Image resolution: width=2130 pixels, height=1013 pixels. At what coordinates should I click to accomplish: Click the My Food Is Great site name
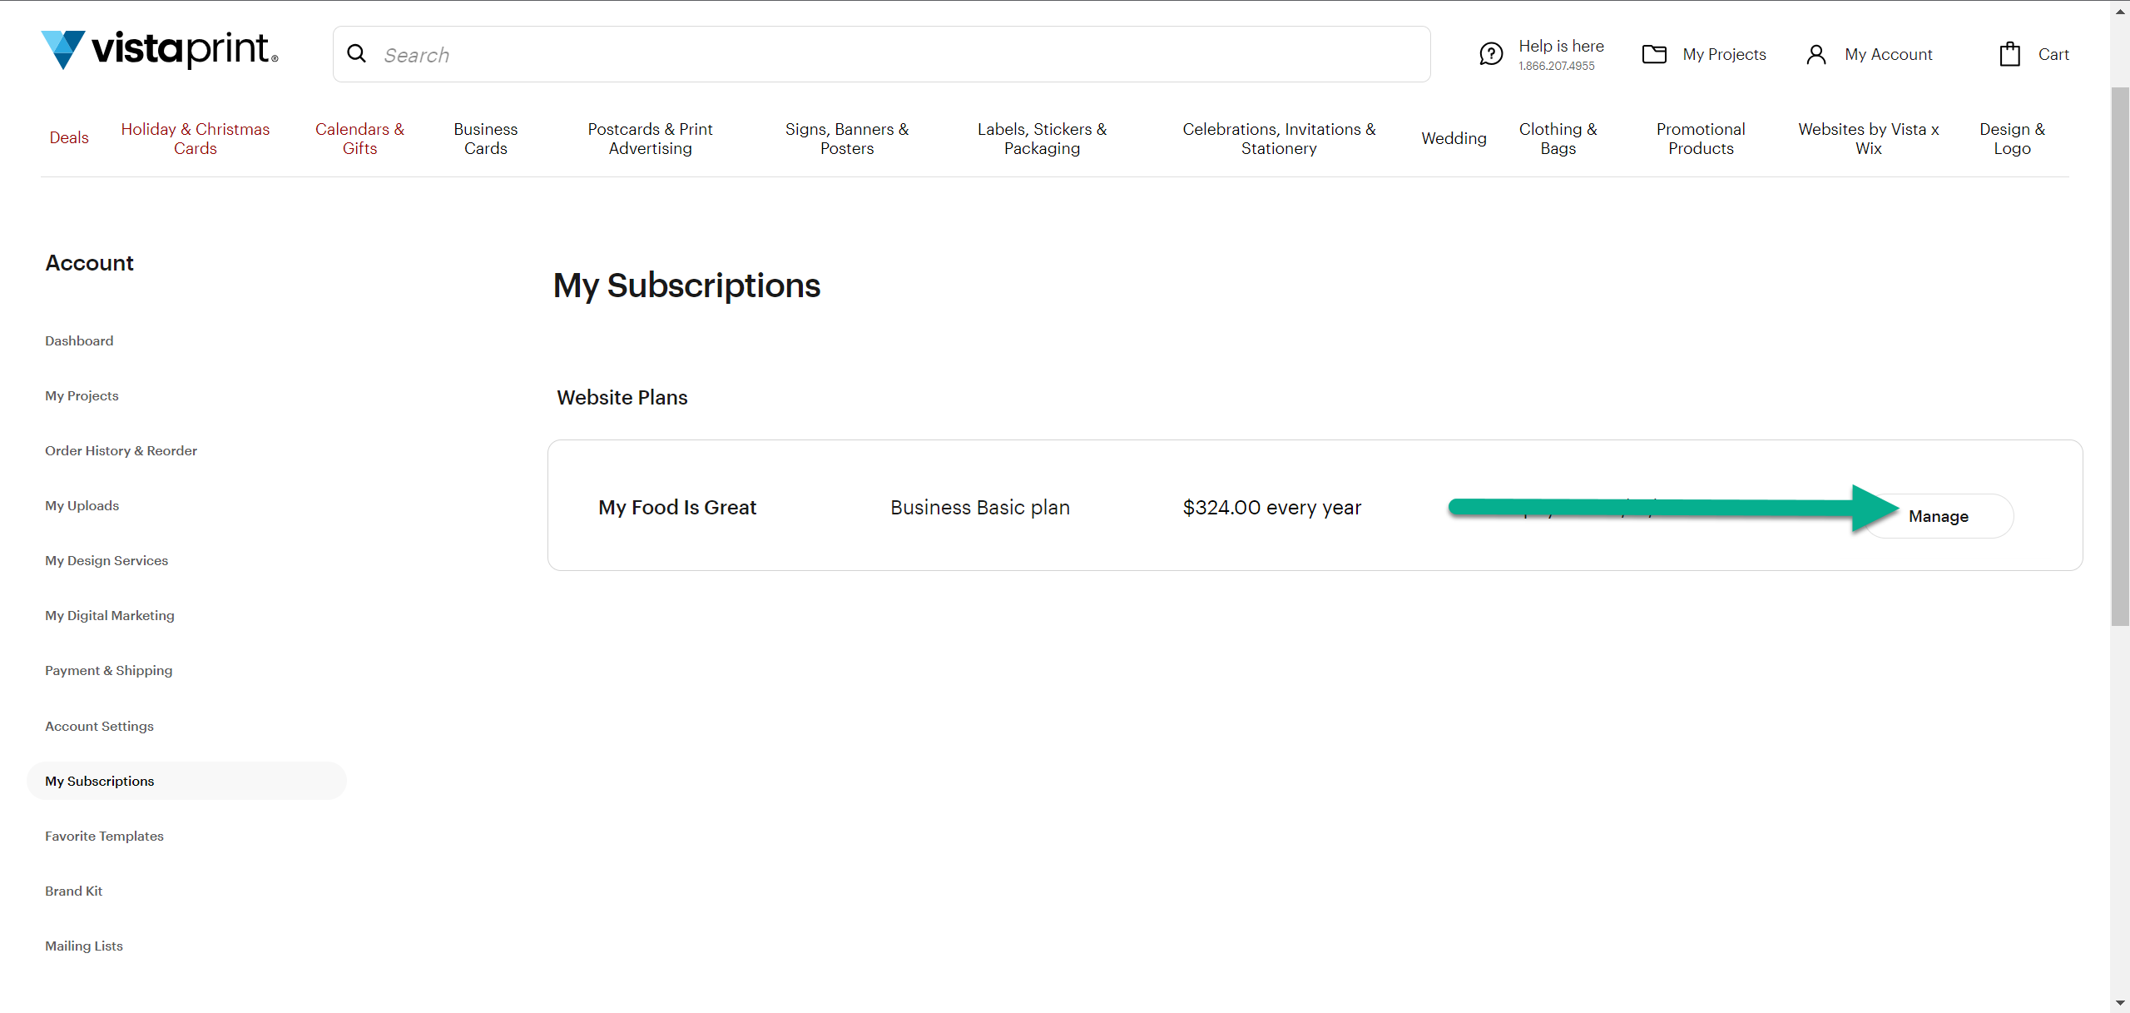[677, 507]
